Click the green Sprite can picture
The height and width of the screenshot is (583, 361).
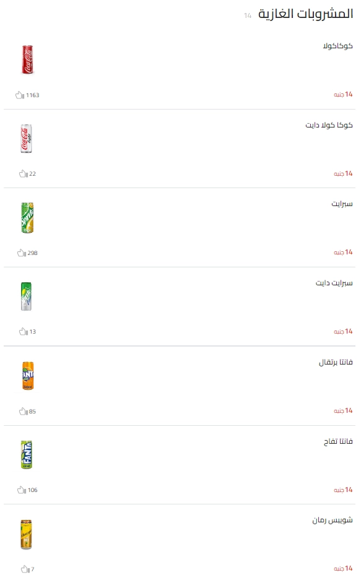pos(27,218)
